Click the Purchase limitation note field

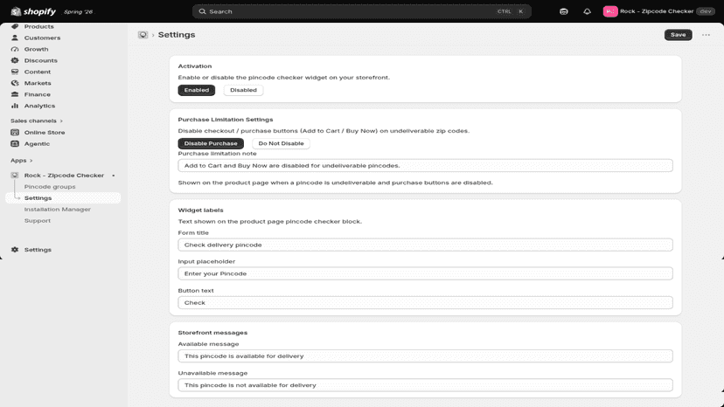pyautogui.click(x=425, y=166)
